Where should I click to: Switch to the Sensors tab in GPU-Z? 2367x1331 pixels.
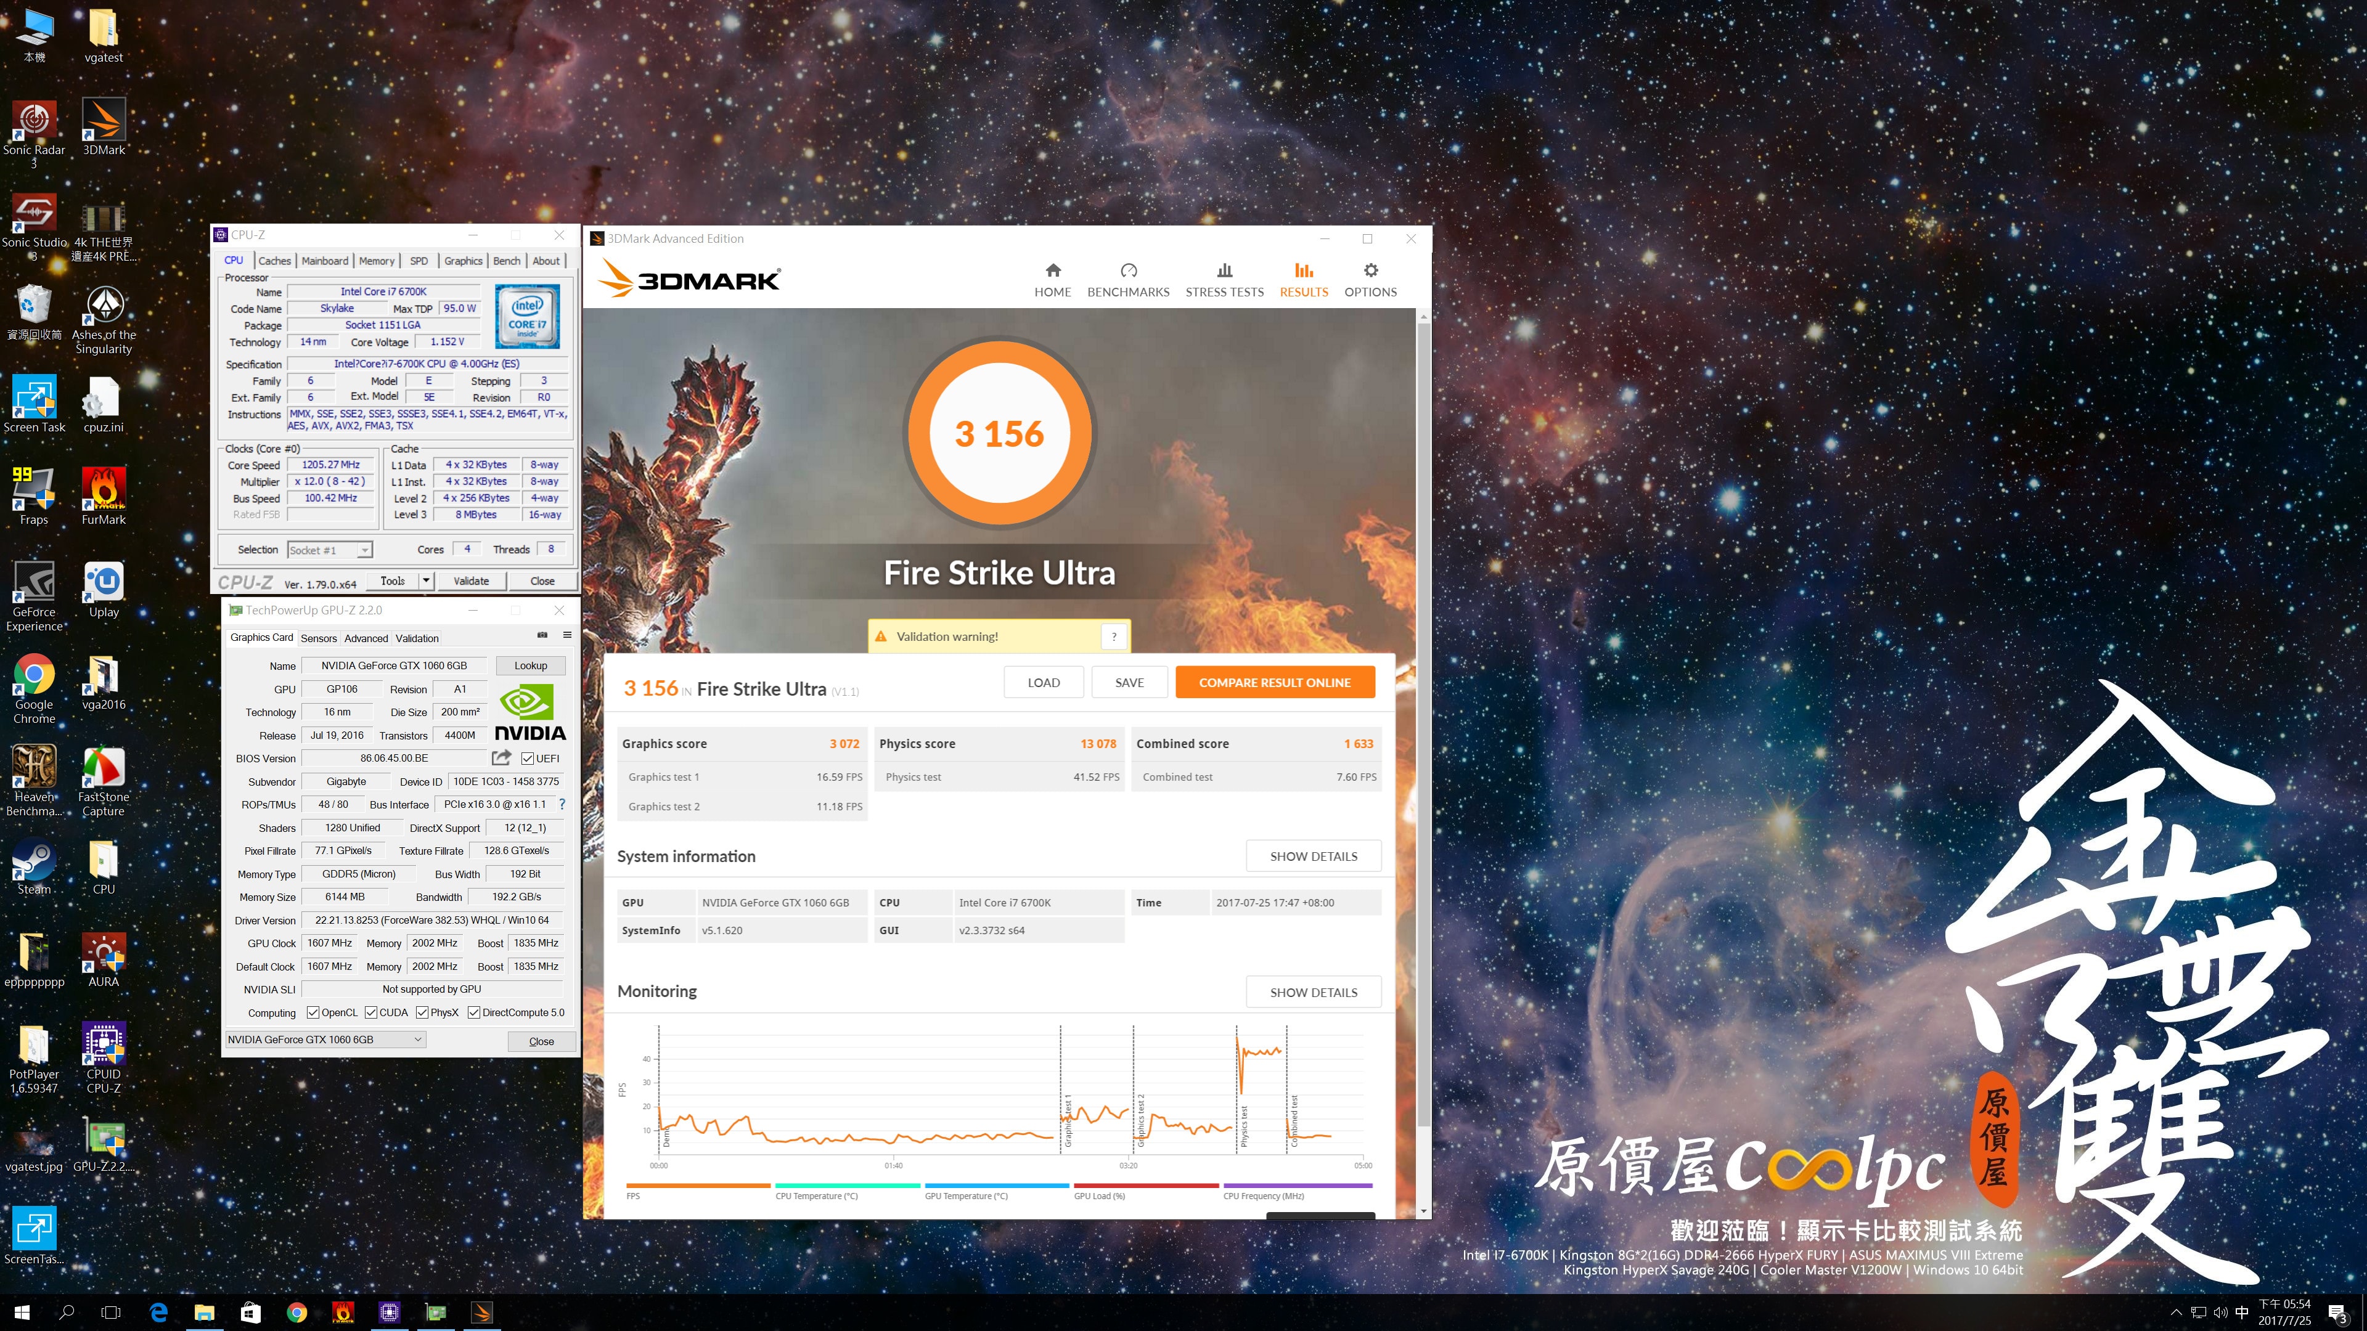[319, 638]
